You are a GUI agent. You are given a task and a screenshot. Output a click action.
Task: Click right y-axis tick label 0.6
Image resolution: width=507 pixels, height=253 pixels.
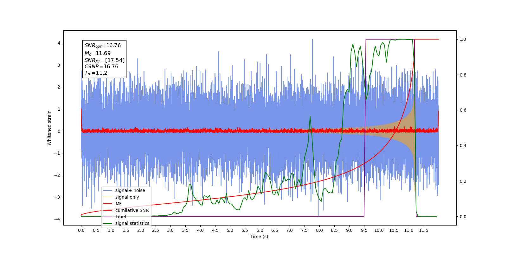click(x=463, y=110)
